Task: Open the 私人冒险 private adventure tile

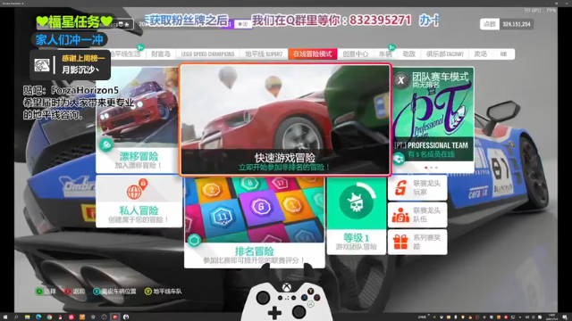Action: click(139, 202)
